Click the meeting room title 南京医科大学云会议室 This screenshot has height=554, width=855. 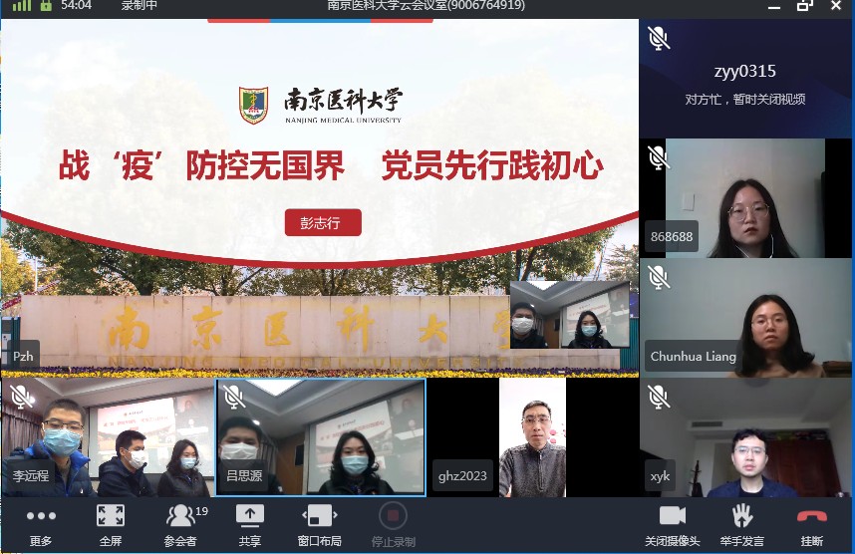pos(426,5)
